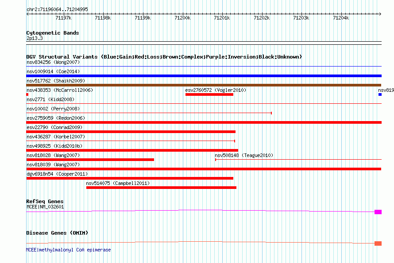Open nsv508148 (Teague2010) variant label

[244, 155]
